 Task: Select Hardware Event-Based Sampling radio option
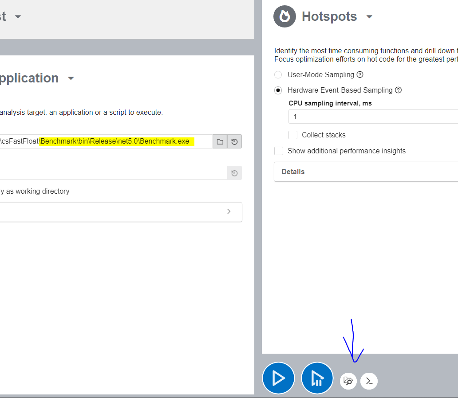pyautogui.click(x=278, y=90)
